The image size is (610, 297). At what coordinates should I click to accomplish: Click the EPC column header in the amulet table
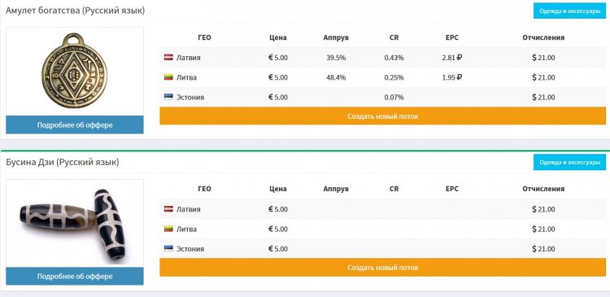452,37
